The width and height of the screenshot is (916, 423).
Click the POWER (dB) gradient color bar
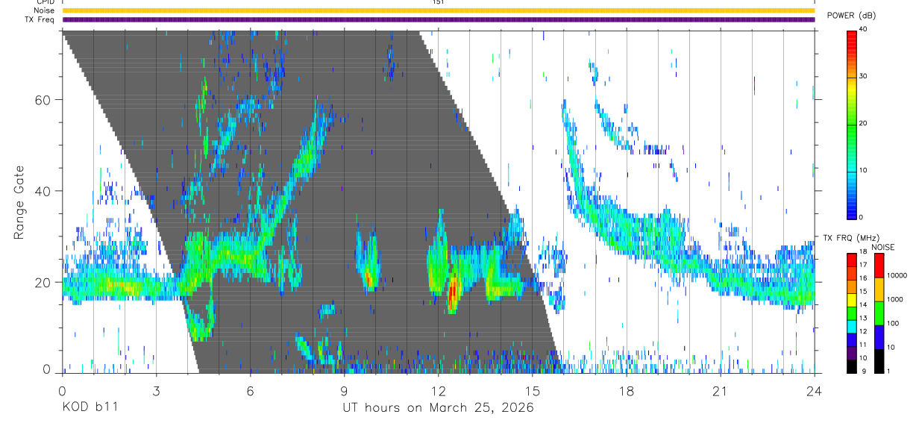pyautogui.click(x=852, y=124)
